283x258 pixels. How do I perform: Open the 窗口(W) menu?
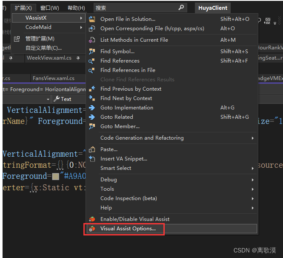tap(50, 8)
